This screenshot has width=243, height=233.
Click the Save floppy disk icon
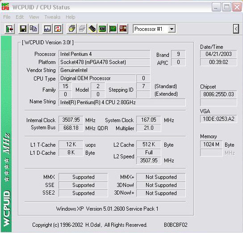pyautogui.click(x=23, y=29)
